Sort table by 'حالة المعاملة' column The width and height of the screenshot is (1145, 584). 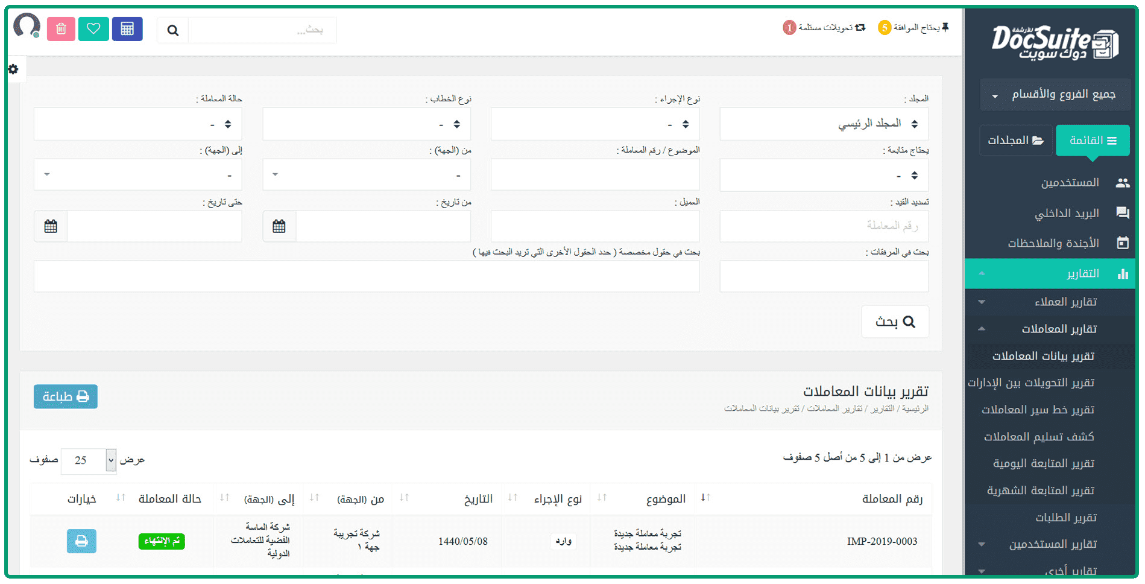(169, 498)
